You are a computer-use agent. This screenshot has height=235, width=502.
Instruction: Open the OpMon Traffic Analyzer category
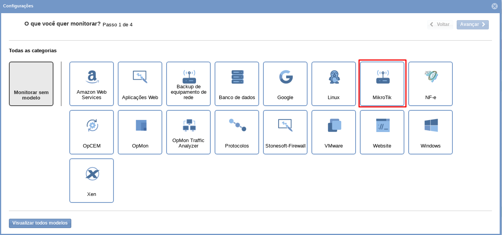(x=188, y=132)
